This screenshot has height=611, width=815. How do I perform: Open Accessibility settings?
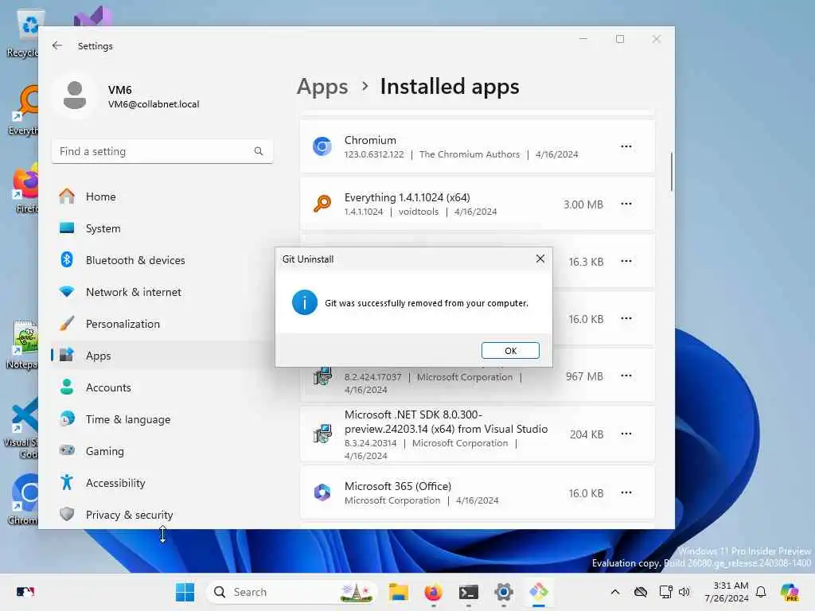(161, 483)
